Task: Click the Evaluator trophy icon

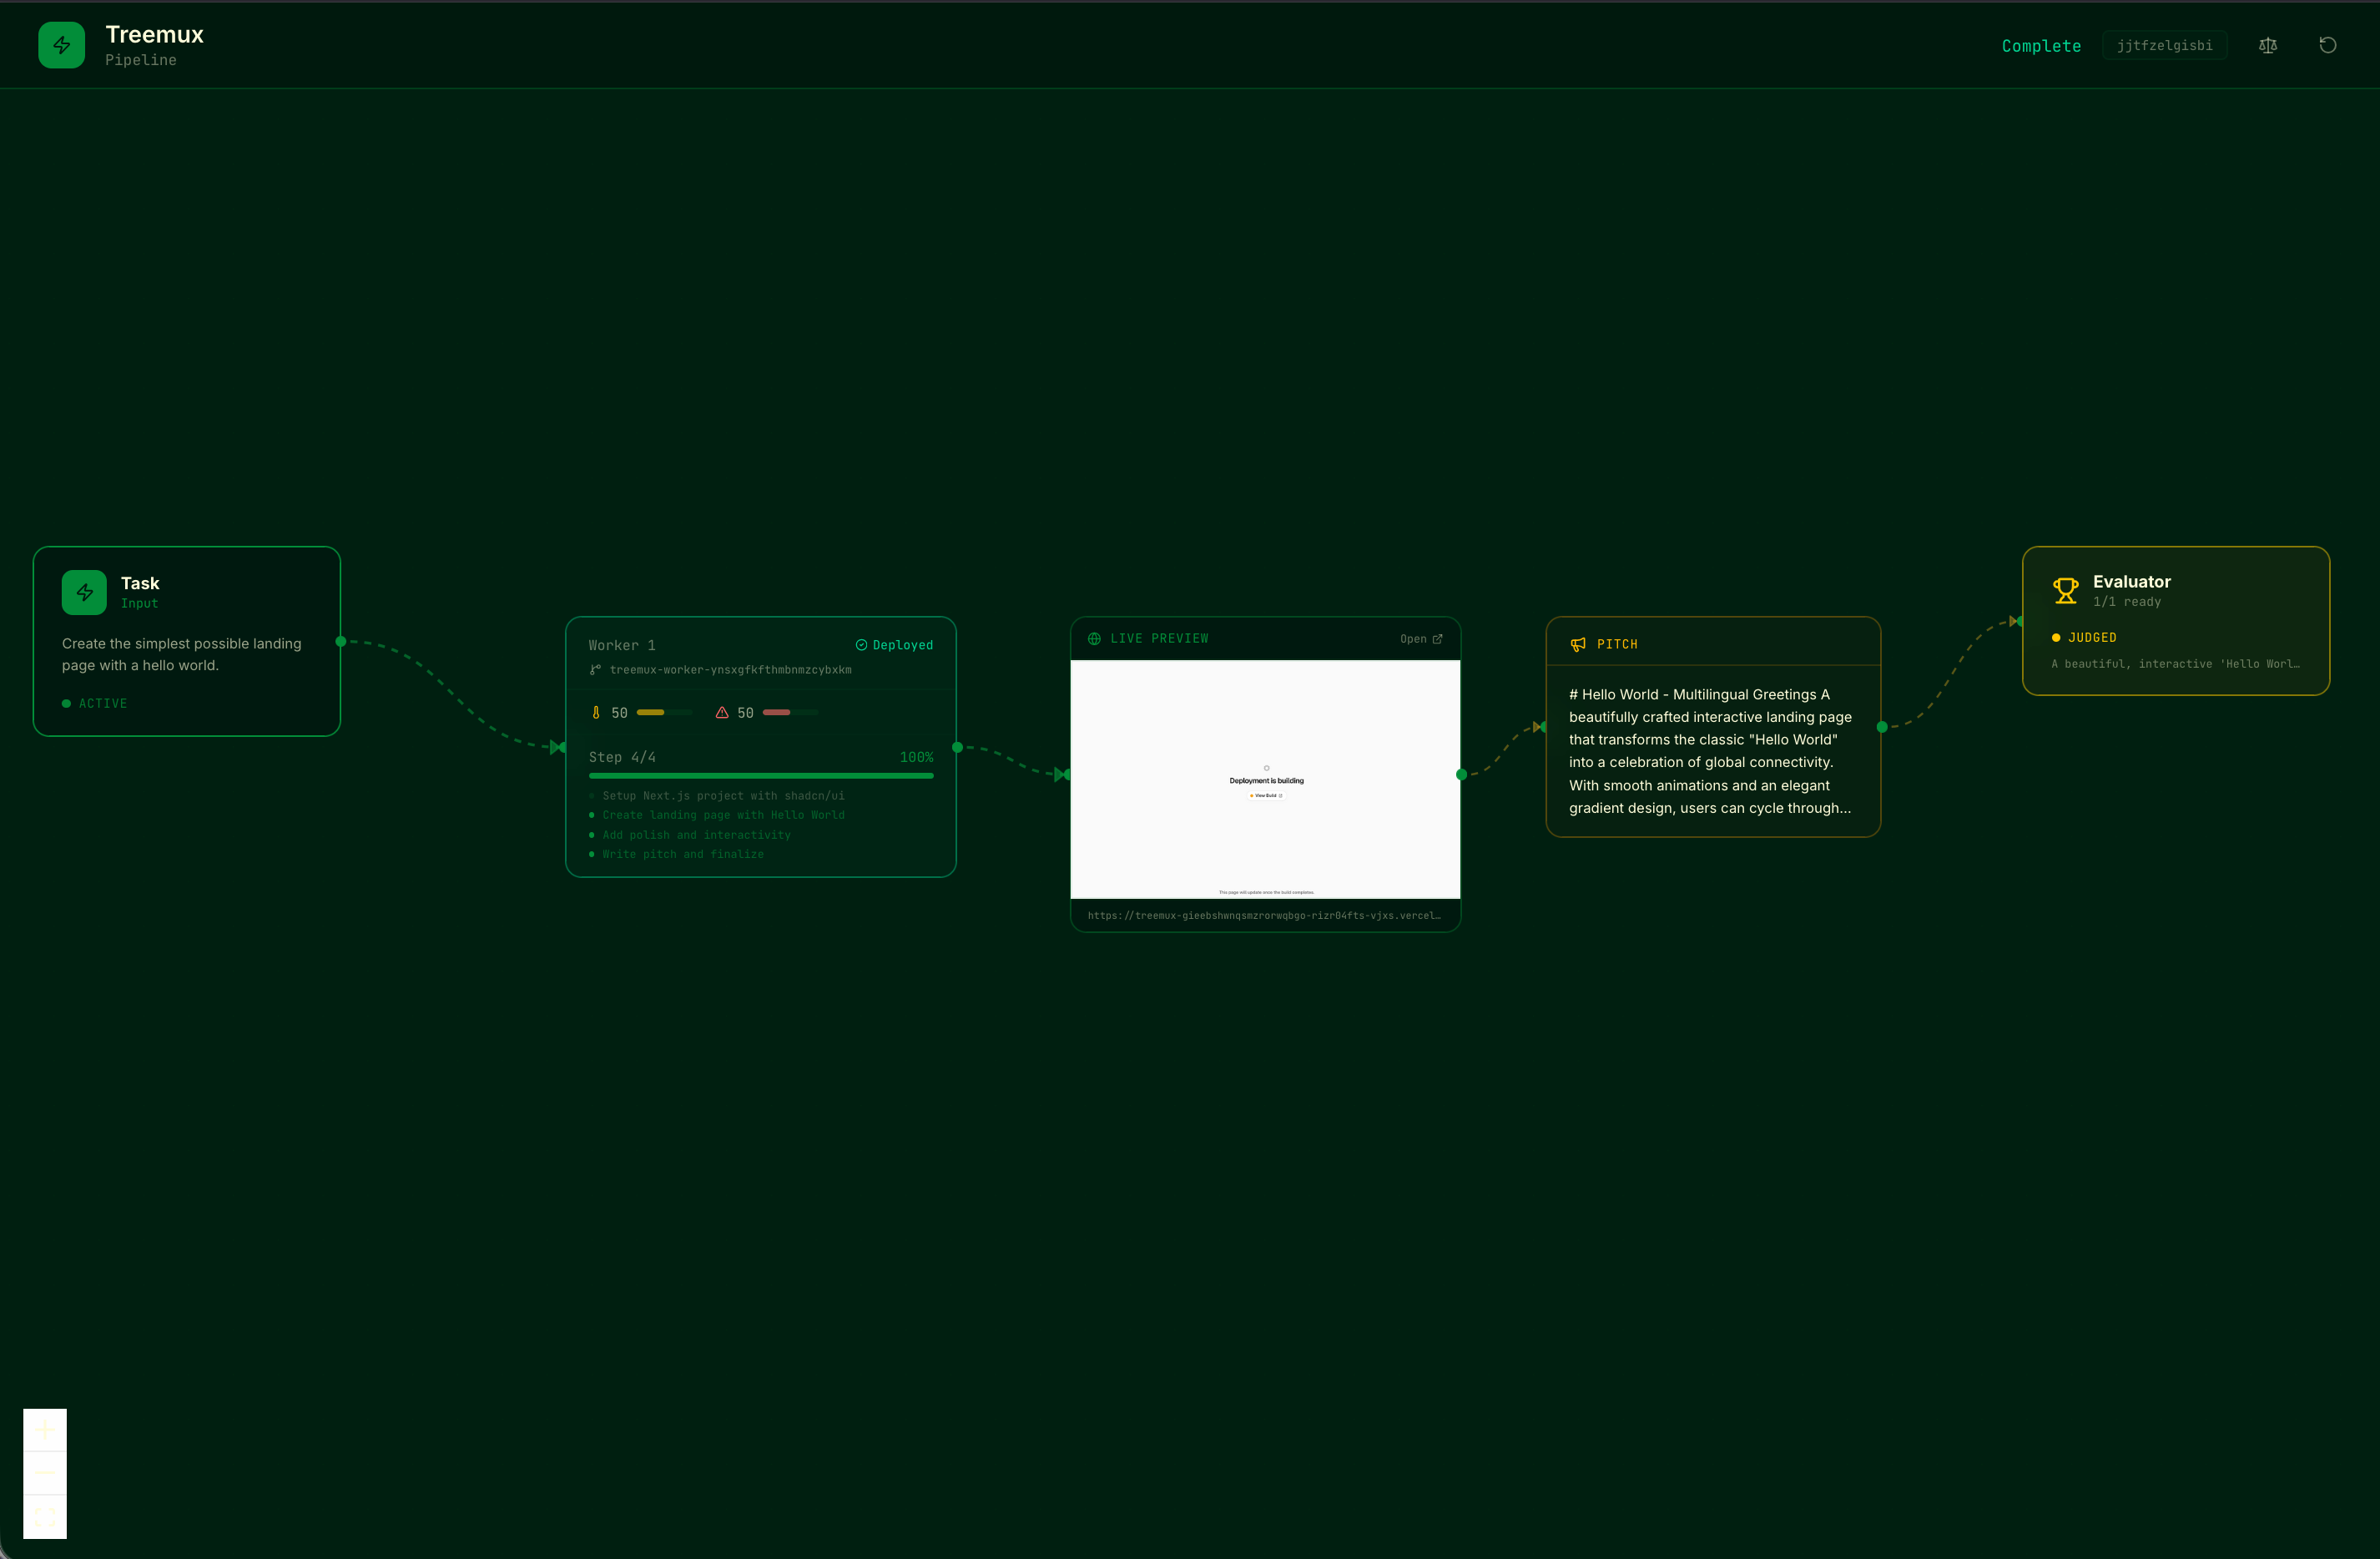Action: click(2065, 591)
